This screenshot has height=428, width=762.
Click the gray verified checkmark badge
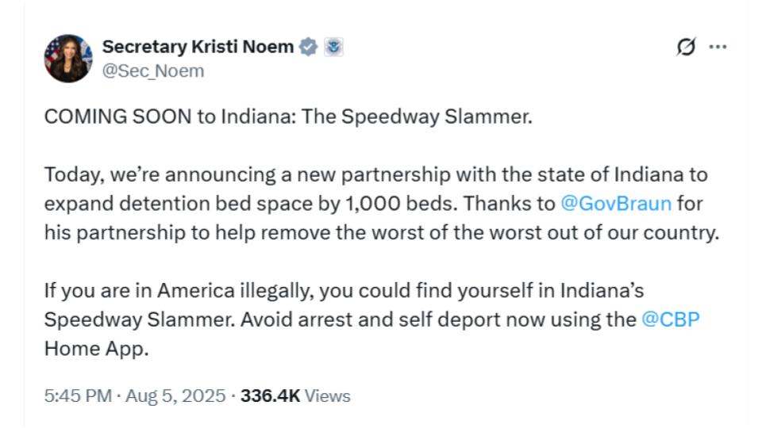tap(310, 48)
